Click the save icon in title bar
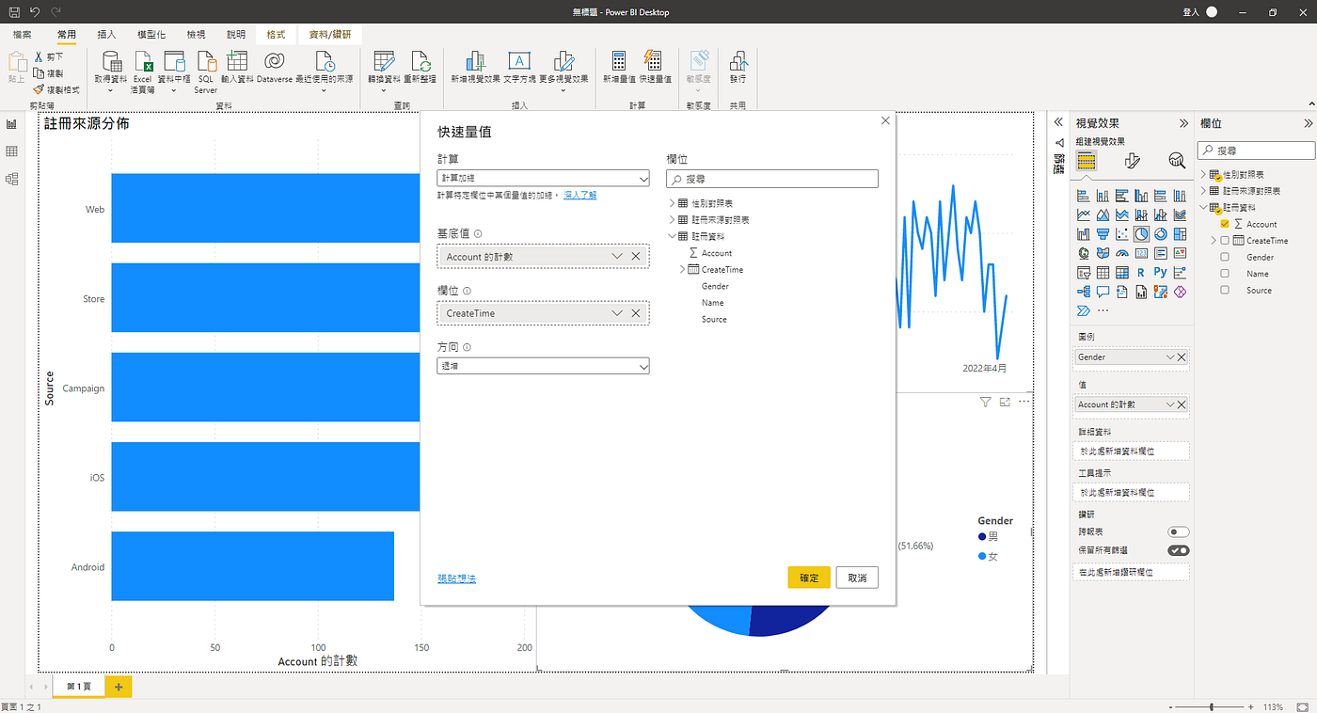The image size is (1317, 713). point(14,11)
